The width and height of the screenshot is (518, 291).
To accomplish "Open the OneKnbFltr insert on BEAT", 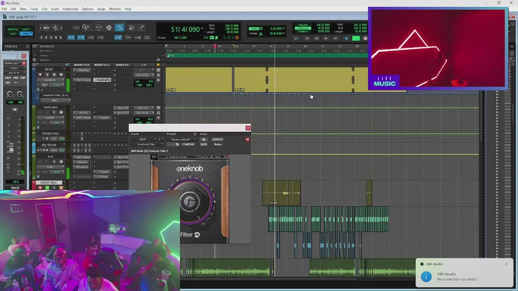I will tap(103, 80).
